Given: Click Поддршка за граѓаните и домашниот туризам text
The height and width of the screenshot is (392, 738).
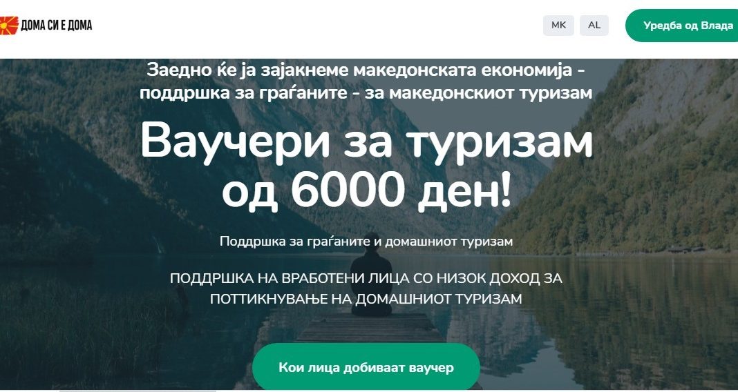Looking at the screenshot, I should [x=366, y=242].
